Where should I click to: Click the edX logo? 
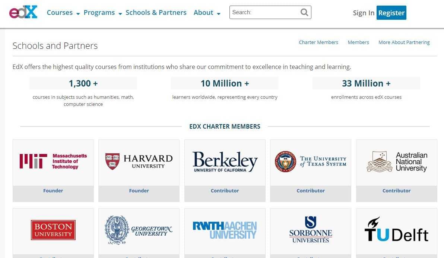(23, 12)
